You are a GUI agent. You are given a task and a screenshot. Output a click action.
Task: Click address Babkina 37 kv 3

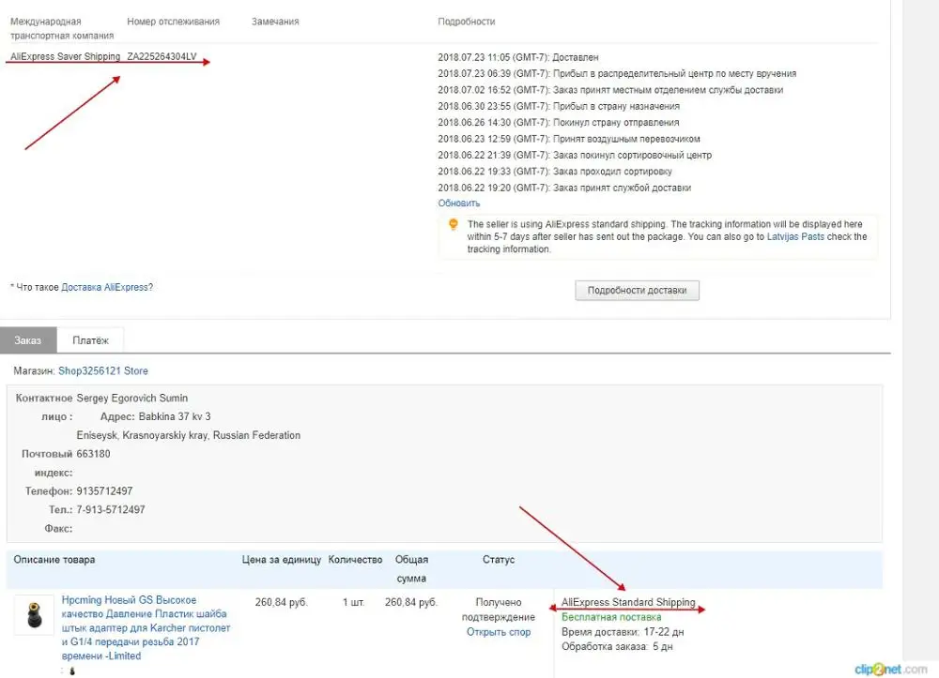tap(175, 416)
